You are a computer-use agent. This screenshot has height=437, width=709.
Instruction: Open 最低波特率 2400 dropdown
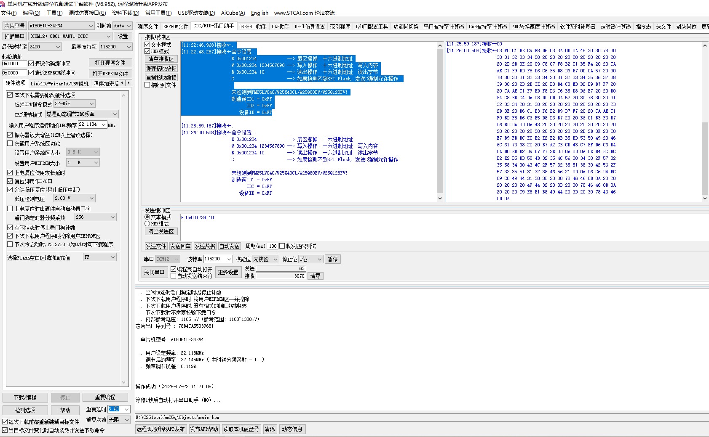[x=45, y=47]
